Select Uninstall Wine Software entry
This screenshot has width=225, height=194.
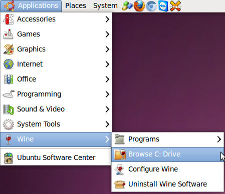pos(168,184)
